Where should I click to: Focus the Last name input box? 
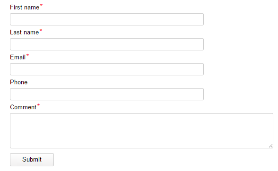(107, 44)
